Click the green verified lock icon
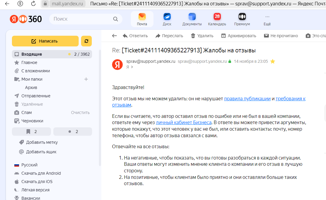The image size is (326, 200). (230, 62)
